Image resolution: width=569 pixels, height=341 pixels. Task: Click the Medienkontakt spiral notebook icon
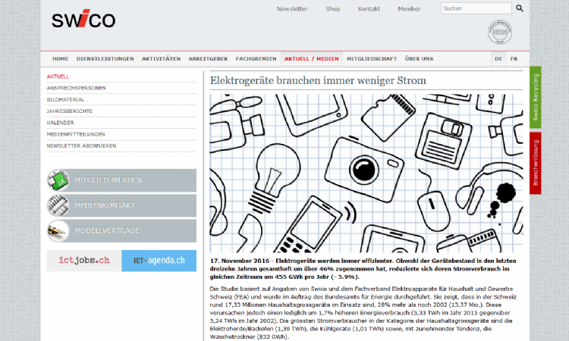58,205
